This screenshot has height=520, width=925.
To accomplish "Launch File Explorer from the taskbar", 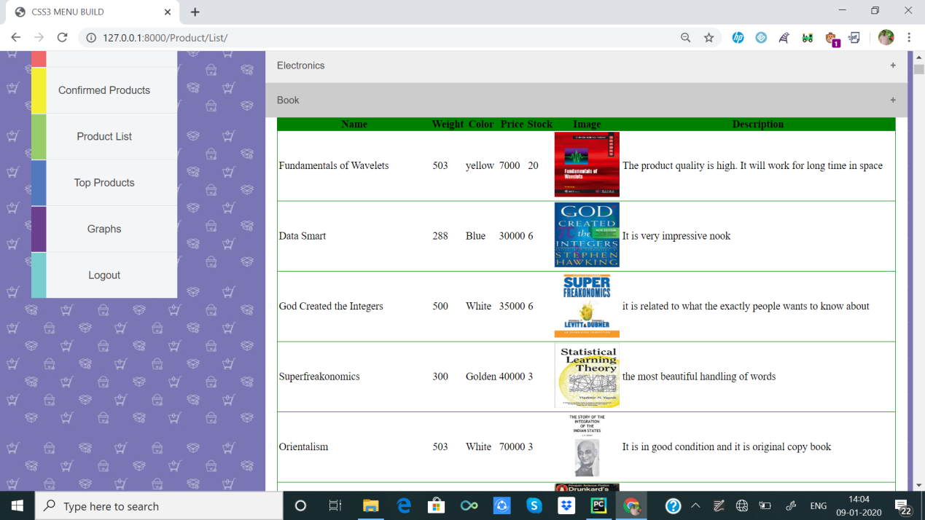I will pos(371,505).
